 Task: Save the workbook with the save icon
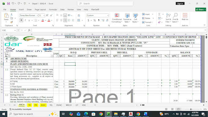[x=9, y=4]
